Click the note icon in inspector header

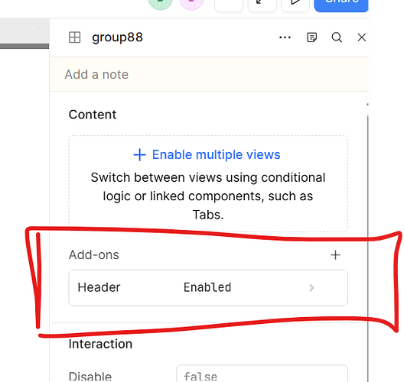tap(311, 37)
